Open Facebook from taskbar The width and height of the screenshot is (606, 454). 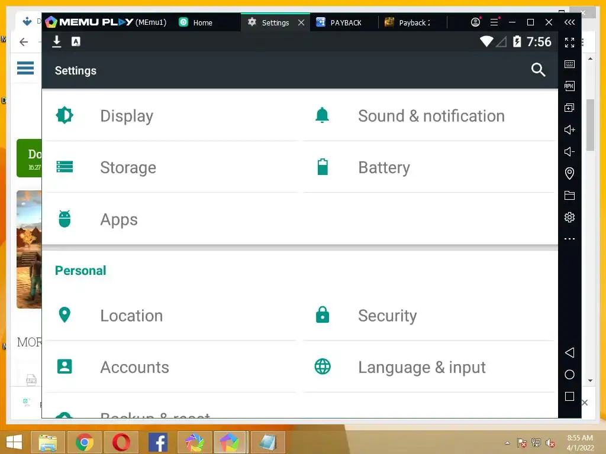click(x=157, y=442)
